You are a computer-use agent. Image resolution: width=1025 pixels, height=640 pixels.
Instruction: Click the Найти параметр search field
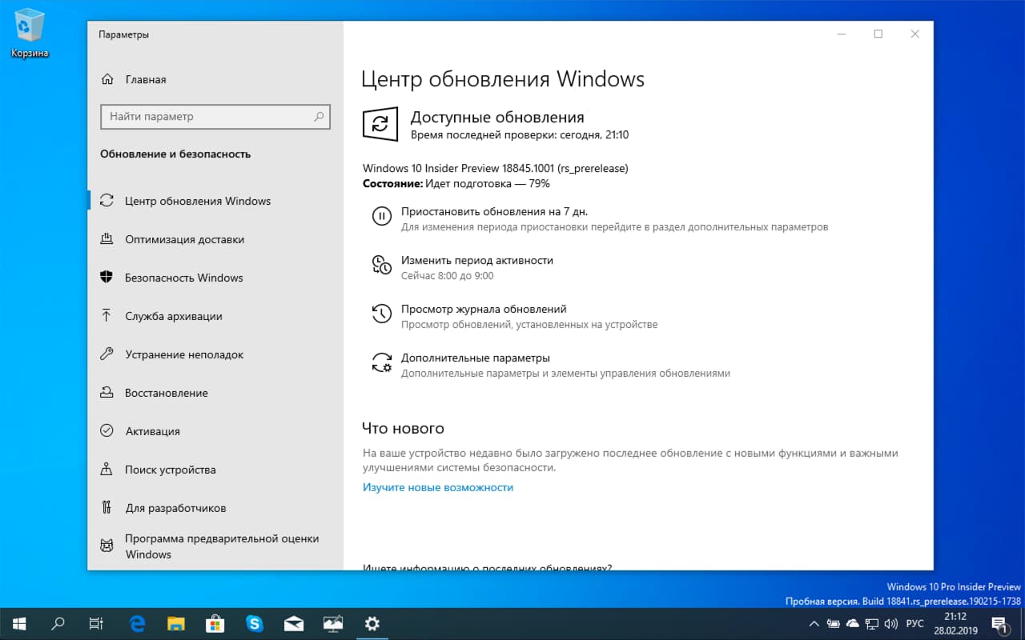pos(215,116)
